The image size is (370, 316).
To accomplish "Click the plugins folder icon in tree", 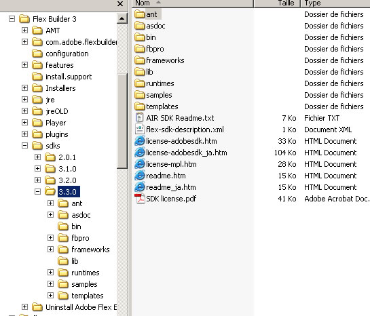I will point(37,134).
